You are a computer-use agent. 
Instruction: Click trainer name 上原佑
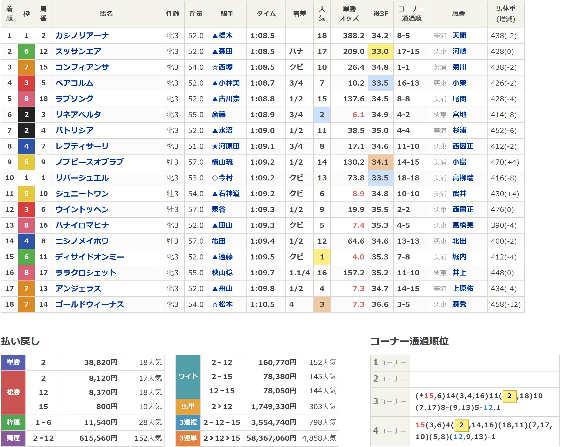pos(463,289)
